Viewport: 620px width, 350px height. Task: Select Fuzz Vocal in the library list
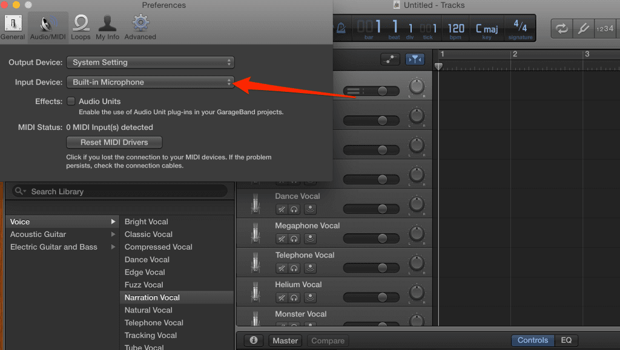[144, 285]
